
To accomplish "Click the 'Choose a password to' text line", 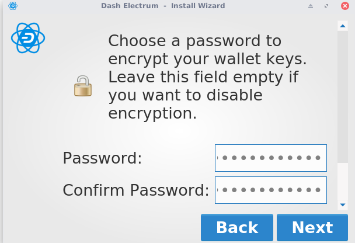I will pyautogui.click(x=194, y=41).
